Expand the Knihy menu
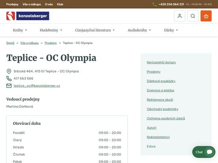The width and height of the screenshot is (218, 163). pos(20,30)
